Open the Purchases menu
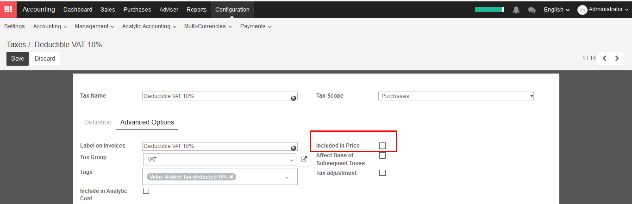Viewport: 632px width, 204px height. (x=137, y=9)
